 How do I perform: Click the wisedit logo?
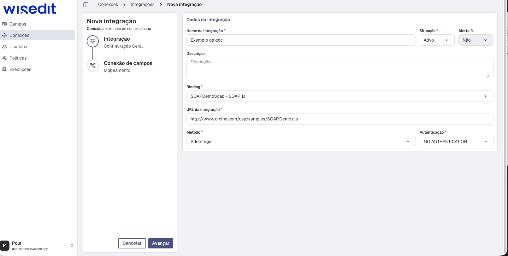pos(30,9)
